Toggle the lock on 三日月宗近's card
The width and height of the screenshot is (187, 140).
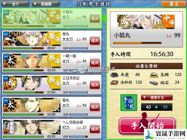(6, 87)
